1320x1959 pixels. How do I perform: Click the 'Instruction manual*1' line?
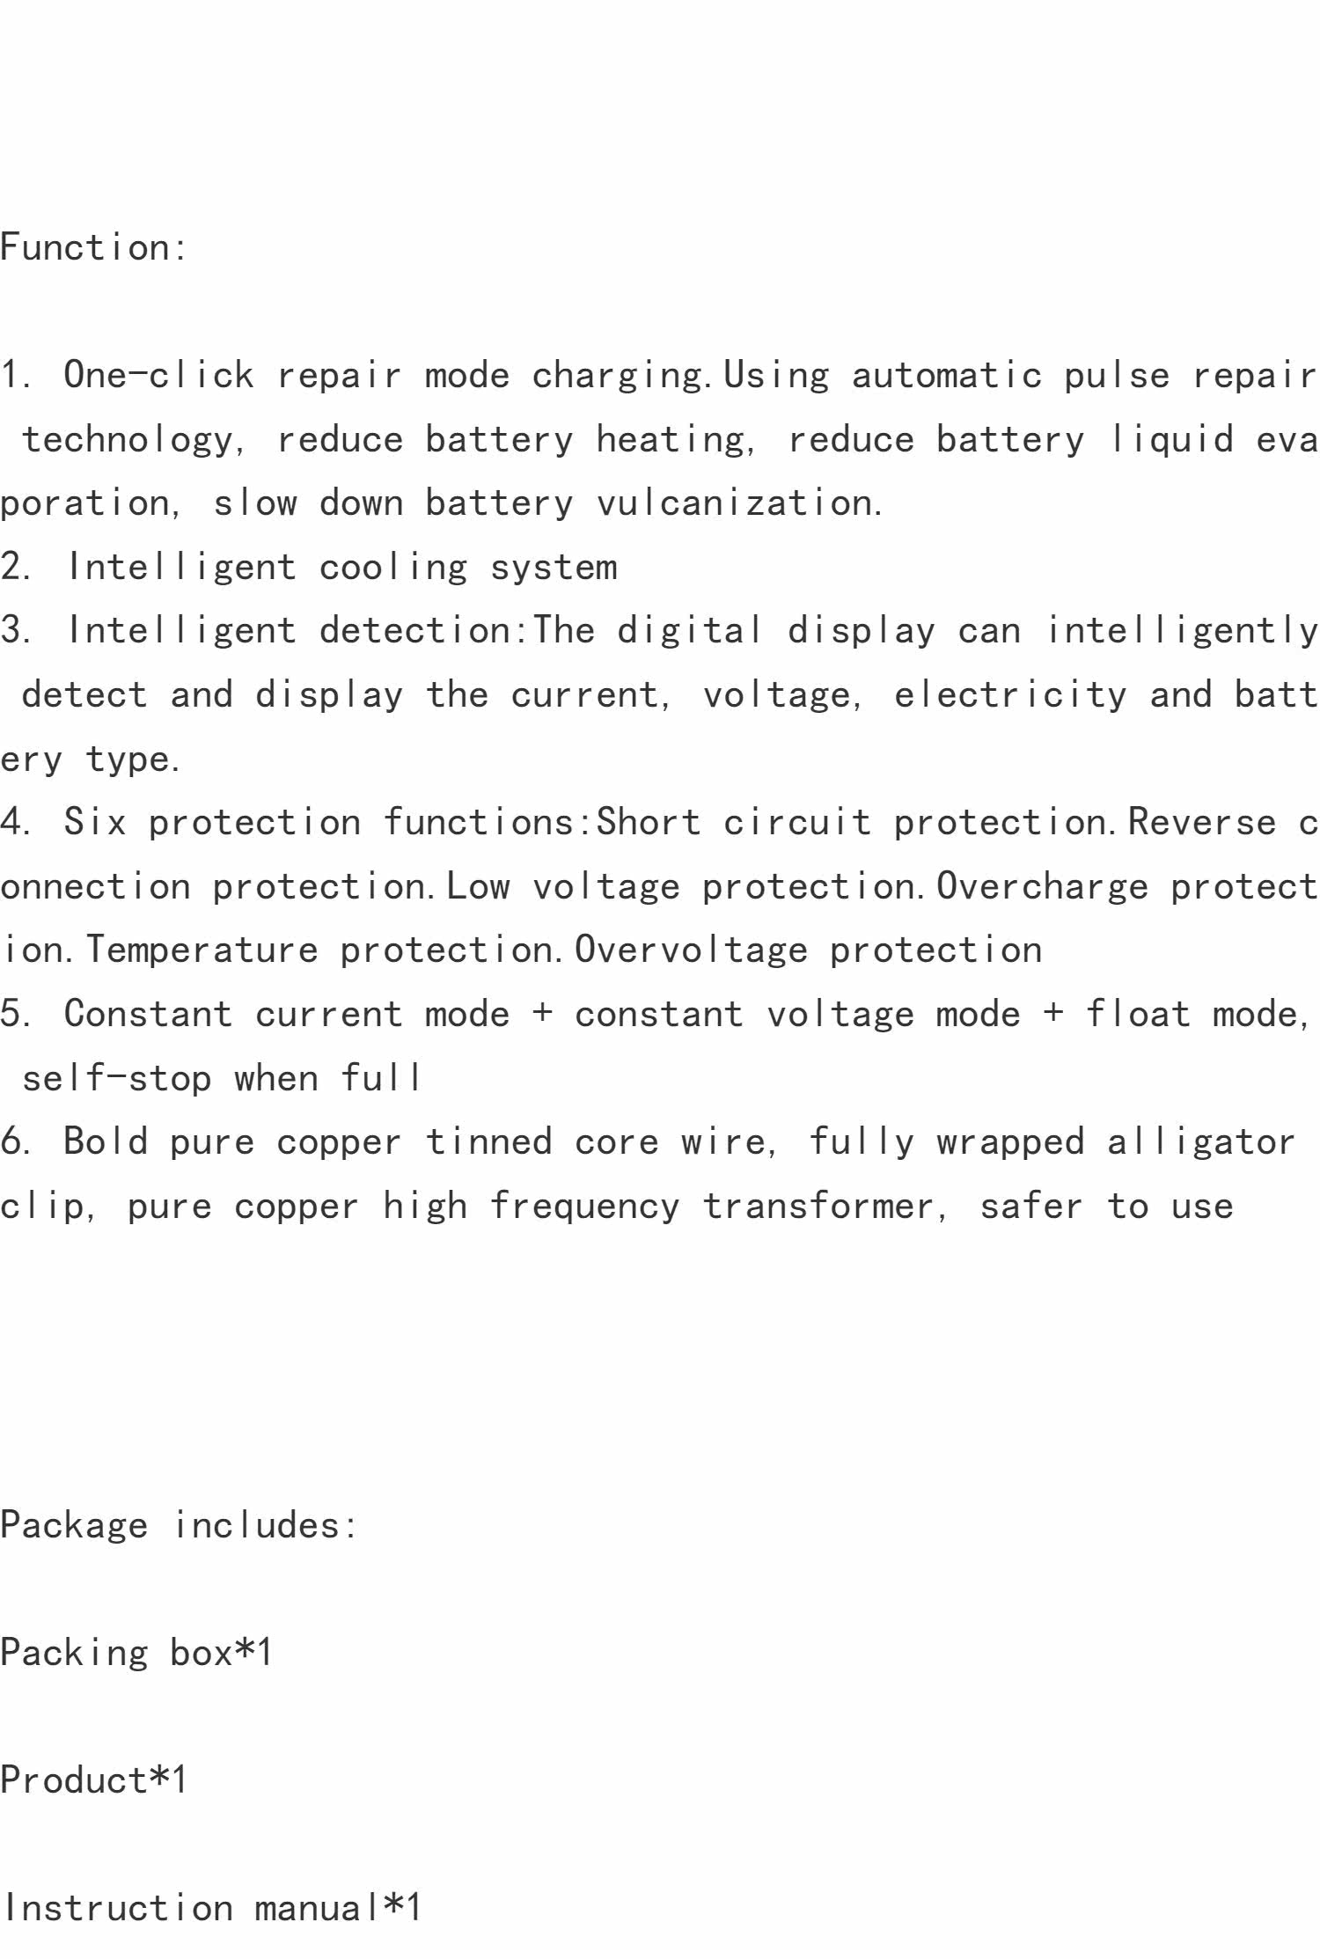point(213,1908)
